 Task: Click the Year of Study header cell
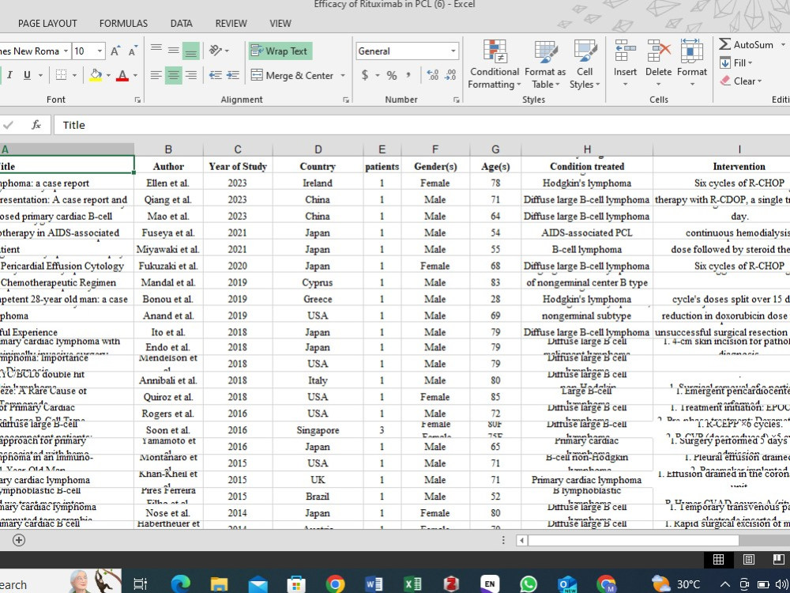(238, 166)
